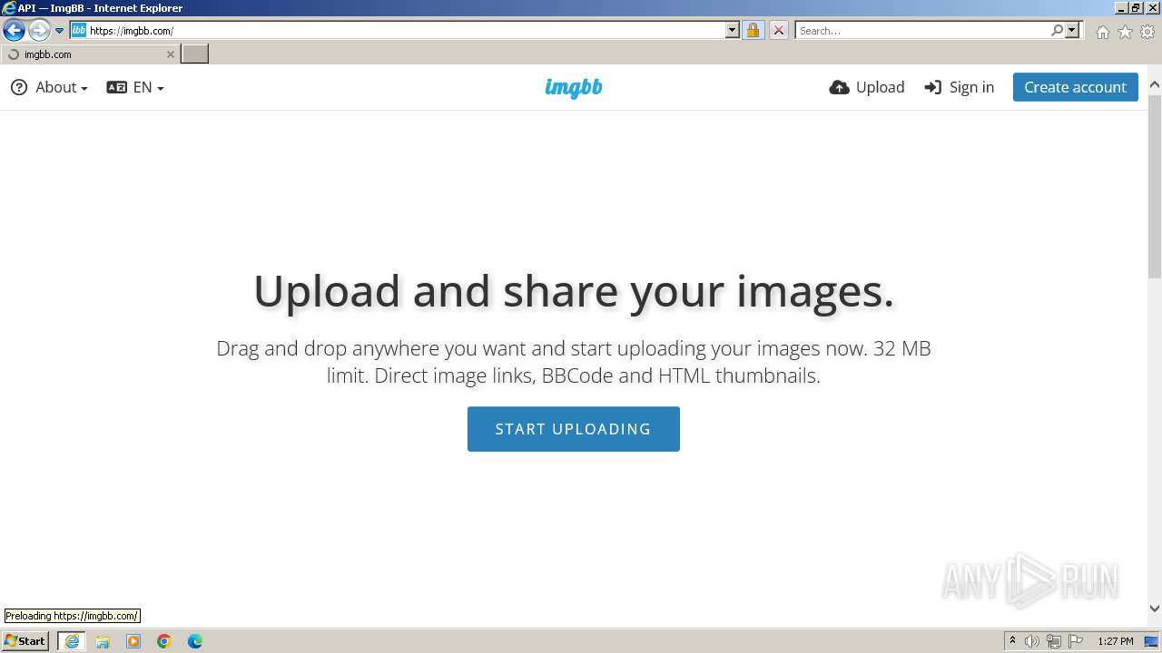Click the page scrollbar up arrow
1162x653 pixels.
click(x=1155, y=84)
